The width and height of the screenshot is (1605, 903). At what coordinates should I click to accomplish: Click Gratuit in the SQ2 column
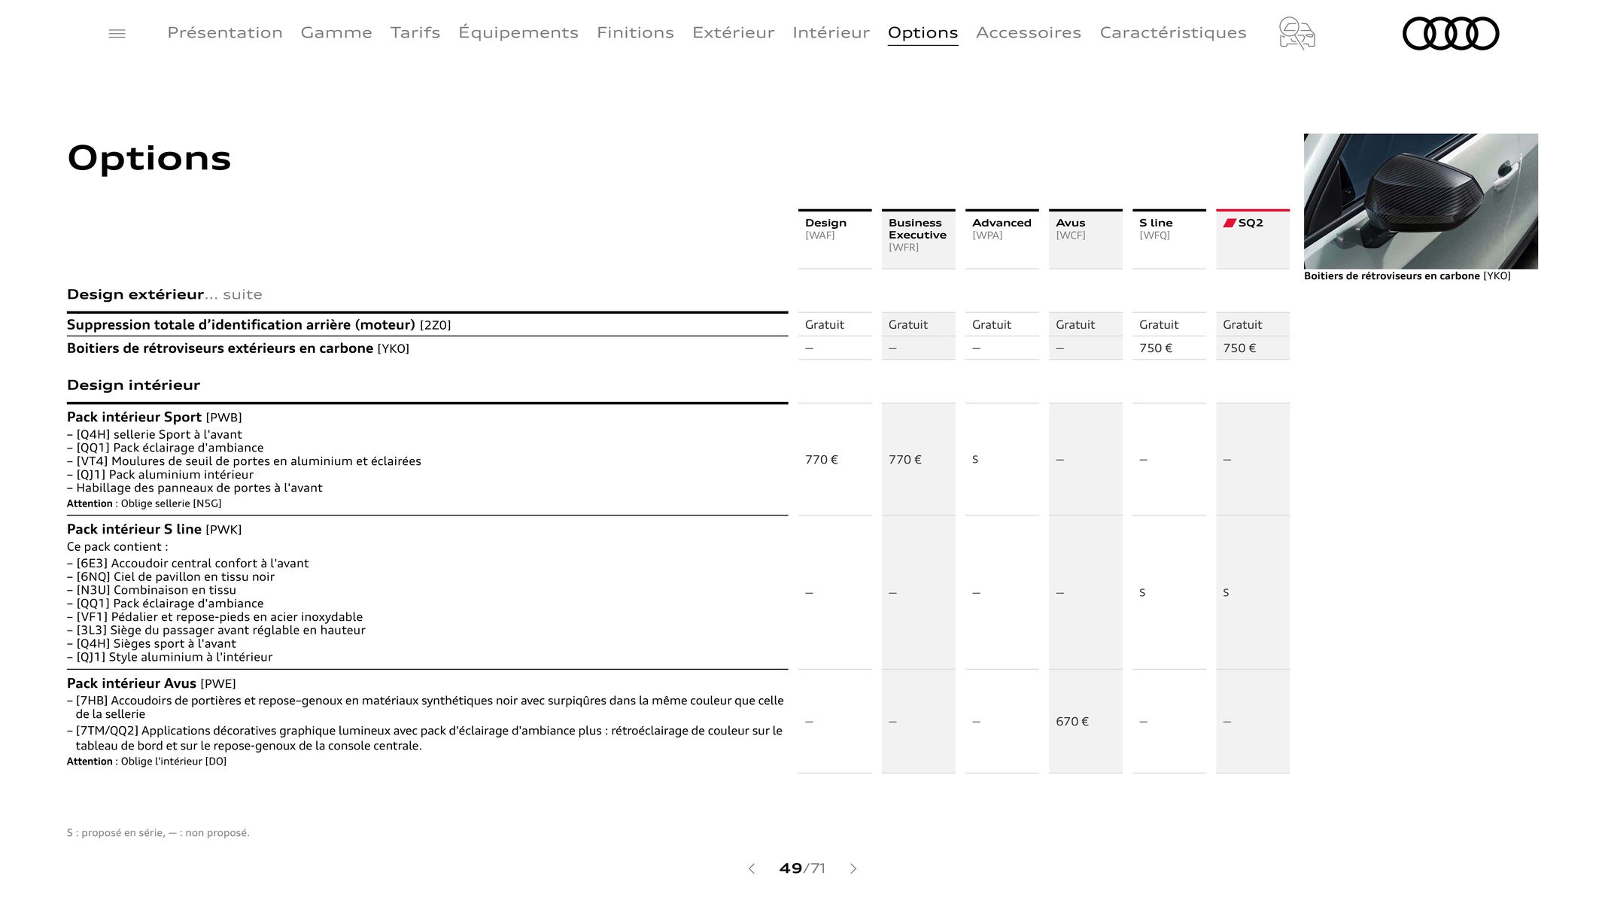pos(1242,324)
